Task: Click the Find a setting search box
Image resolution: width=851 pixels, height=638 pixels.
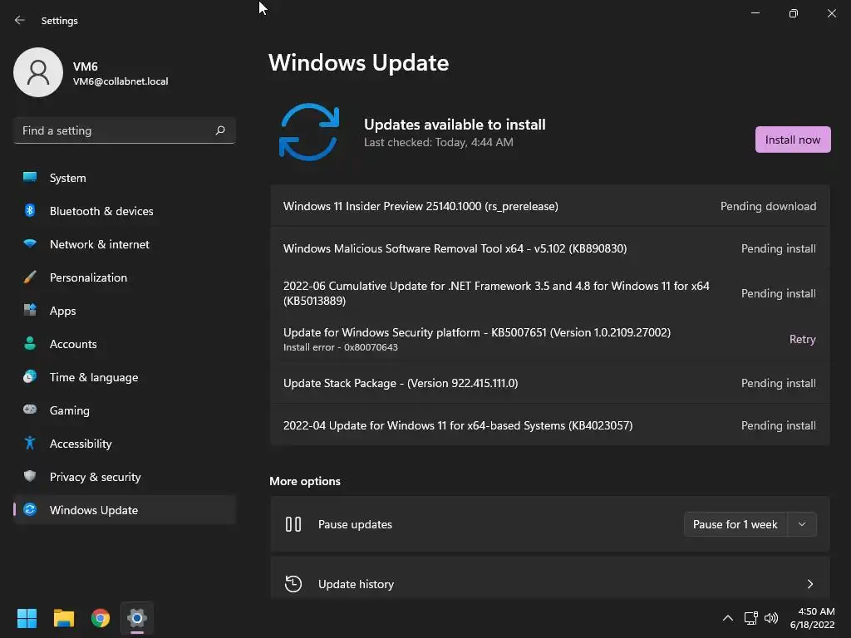Action: pos(125,130)
